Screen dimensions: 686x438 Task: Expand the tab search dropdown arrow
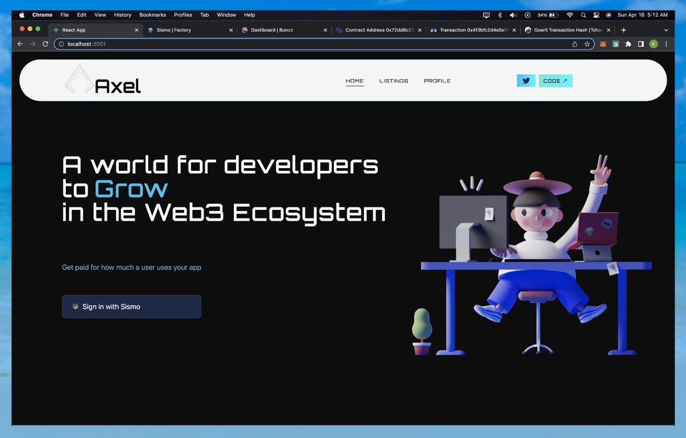[666, 30]
